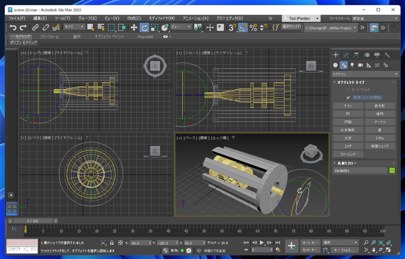405x259 pixels.
Task: Activate the Select and Rotate tool
Action: click(x=144, y=27)
